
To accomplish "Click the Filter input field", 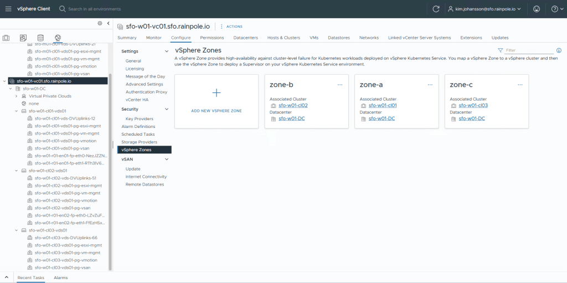I will tap(528, 50).
